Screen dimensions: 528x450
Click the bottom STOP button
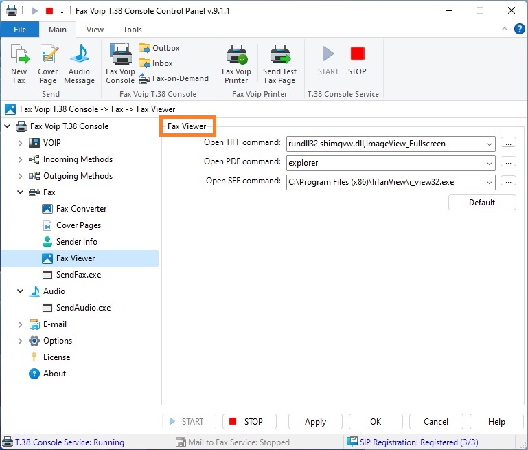pos(249,421)
